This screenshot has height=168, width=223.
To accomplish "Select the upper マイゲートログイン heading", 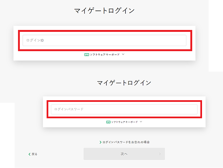I will 104,10.
